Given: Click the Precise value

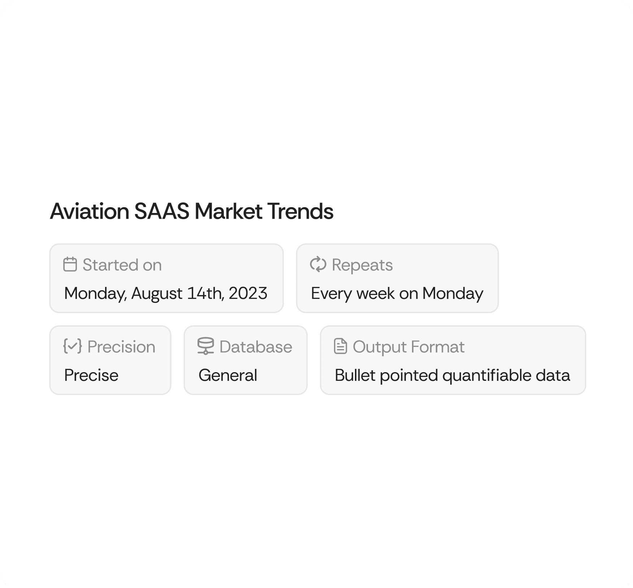Looking at the screenshot, I should click(91, 375).
